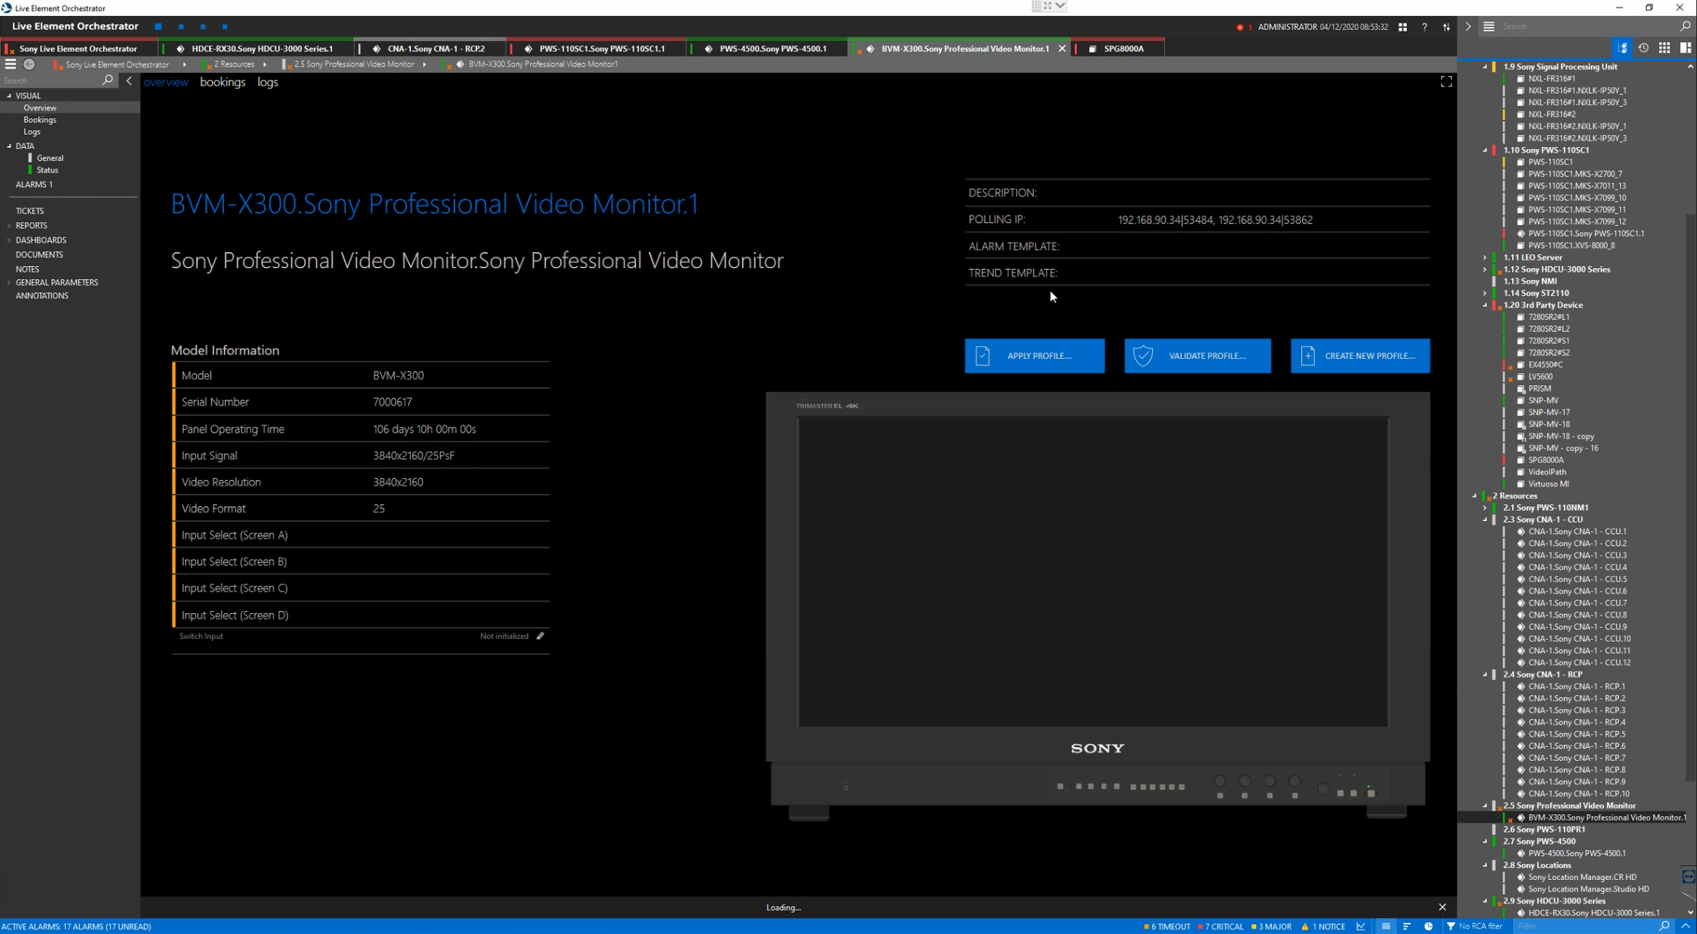Click the Validate Profile button
The image size is (1697, 934).
click(1198, 356)
